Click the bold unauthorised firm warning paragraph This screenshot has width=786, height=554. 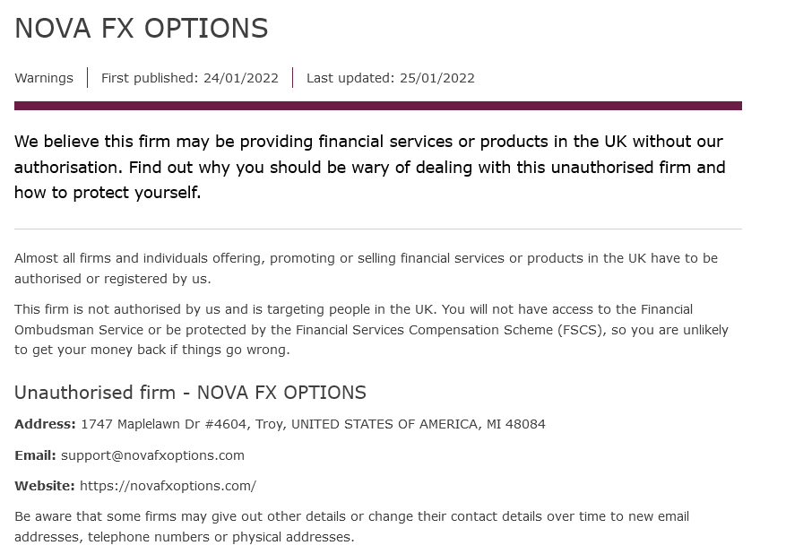point(370,167)
